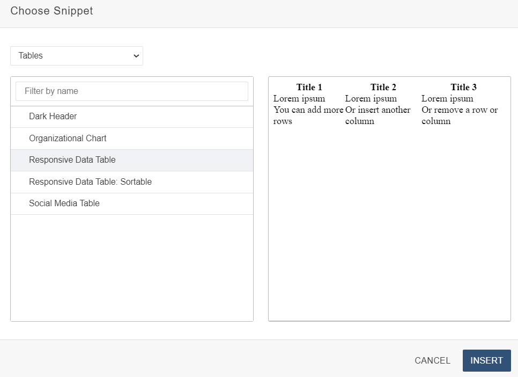Select the Social Media Table snippet
Viewport: 518px width, 377px height.
point(64,203)
